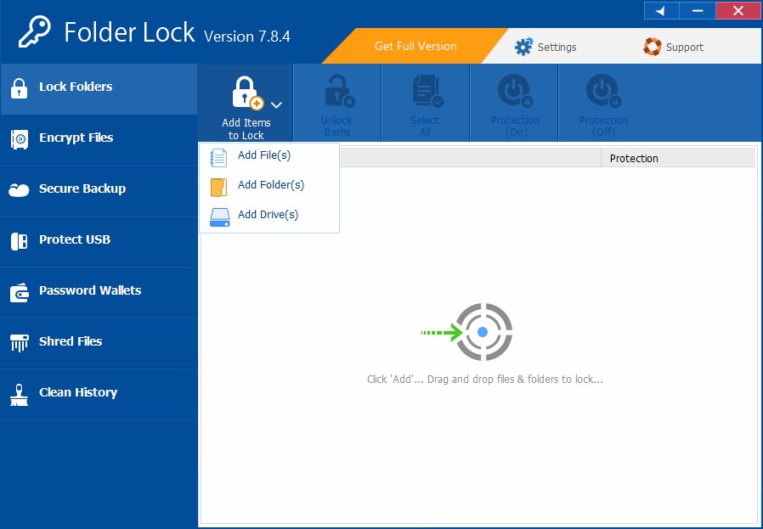This screenshot has height=529, width=763.
Task: Open the Password Wallets section
Action: click(x=99, y=293)
